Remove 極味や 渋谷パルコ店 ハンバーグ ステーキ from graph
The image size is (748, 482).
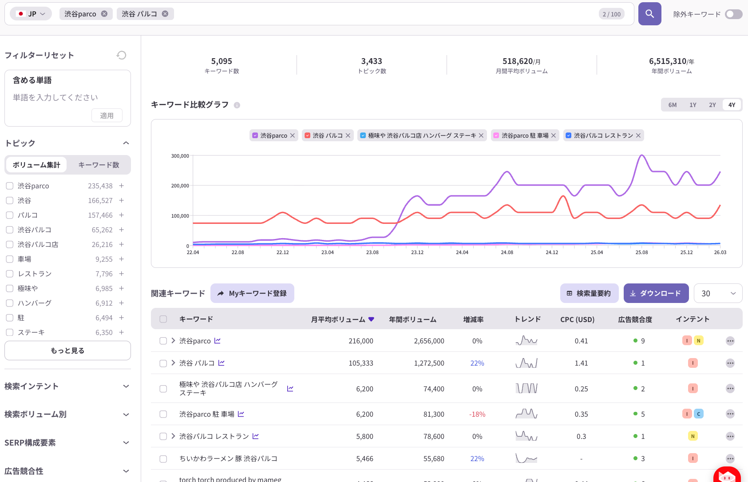[481, 135]
